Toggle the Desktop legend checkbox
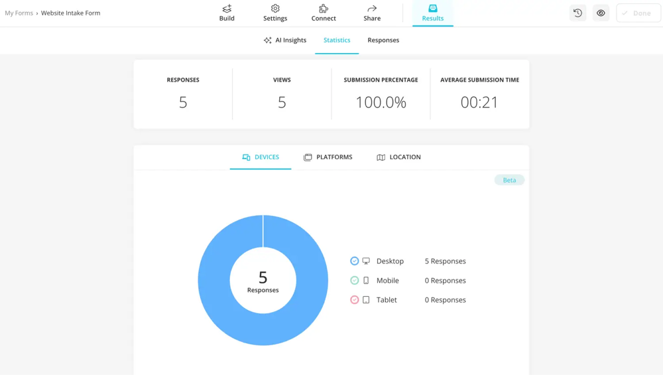The width and height of the screenshot is (663, 375). pos(355,262)
